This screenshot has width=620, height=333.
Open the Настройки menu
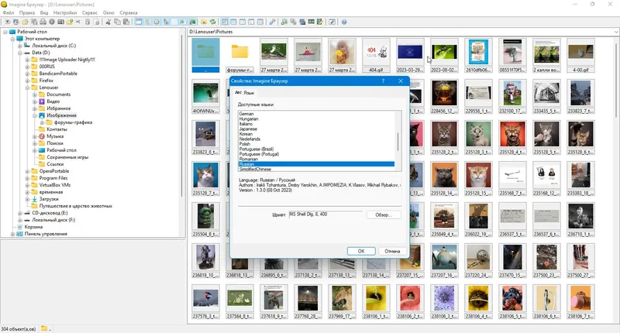tap(65, 12)
